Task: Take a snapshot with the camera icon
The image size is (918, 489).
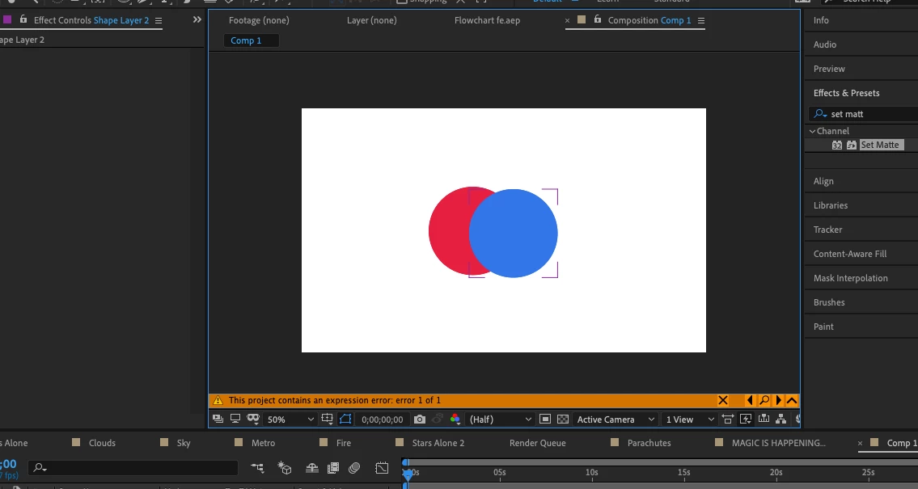Action: pos(419,419)
